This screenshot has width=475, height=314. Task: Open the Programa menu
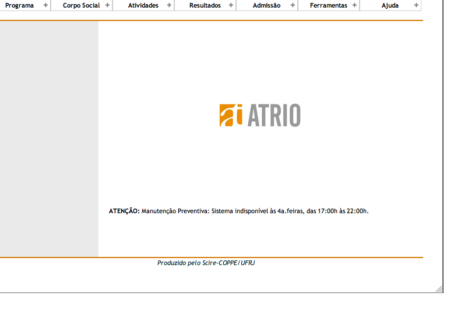point(19,5)
